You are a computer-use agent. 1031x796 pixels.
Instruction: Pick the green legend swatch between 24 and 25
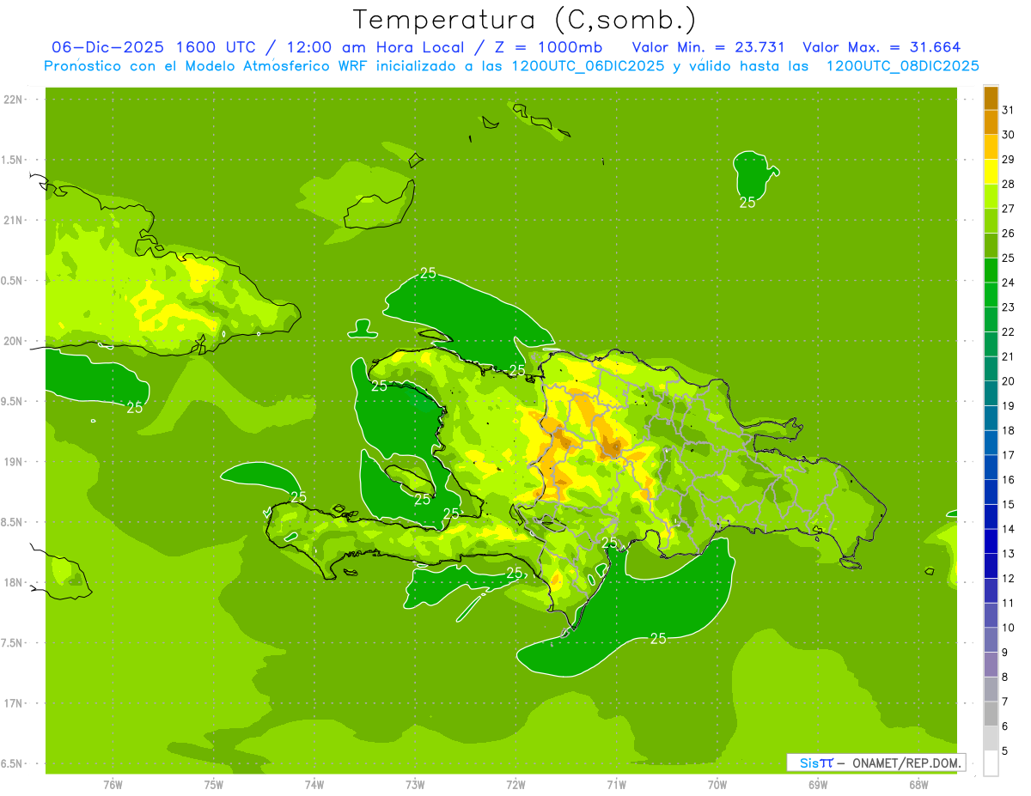(x=991, y=270)
